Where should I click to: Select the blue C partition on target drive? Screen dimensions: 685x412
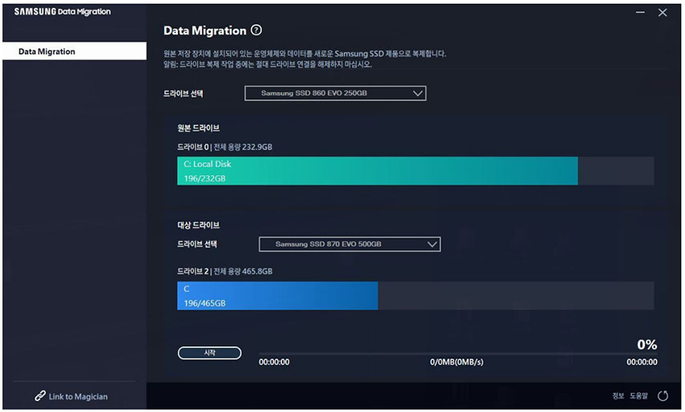pyautogui.click(x=276, y=296)
